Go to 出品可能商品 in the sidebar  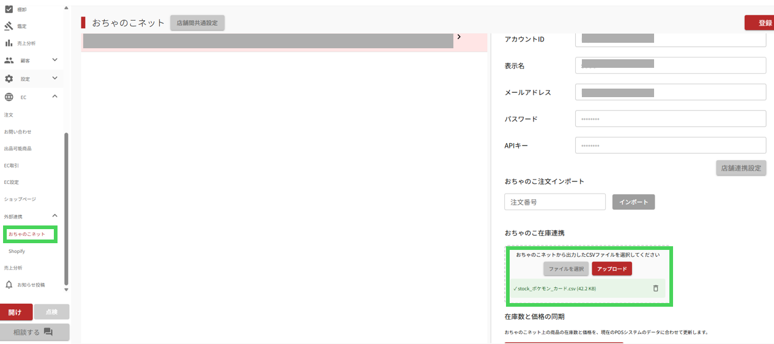coord(18,148)
